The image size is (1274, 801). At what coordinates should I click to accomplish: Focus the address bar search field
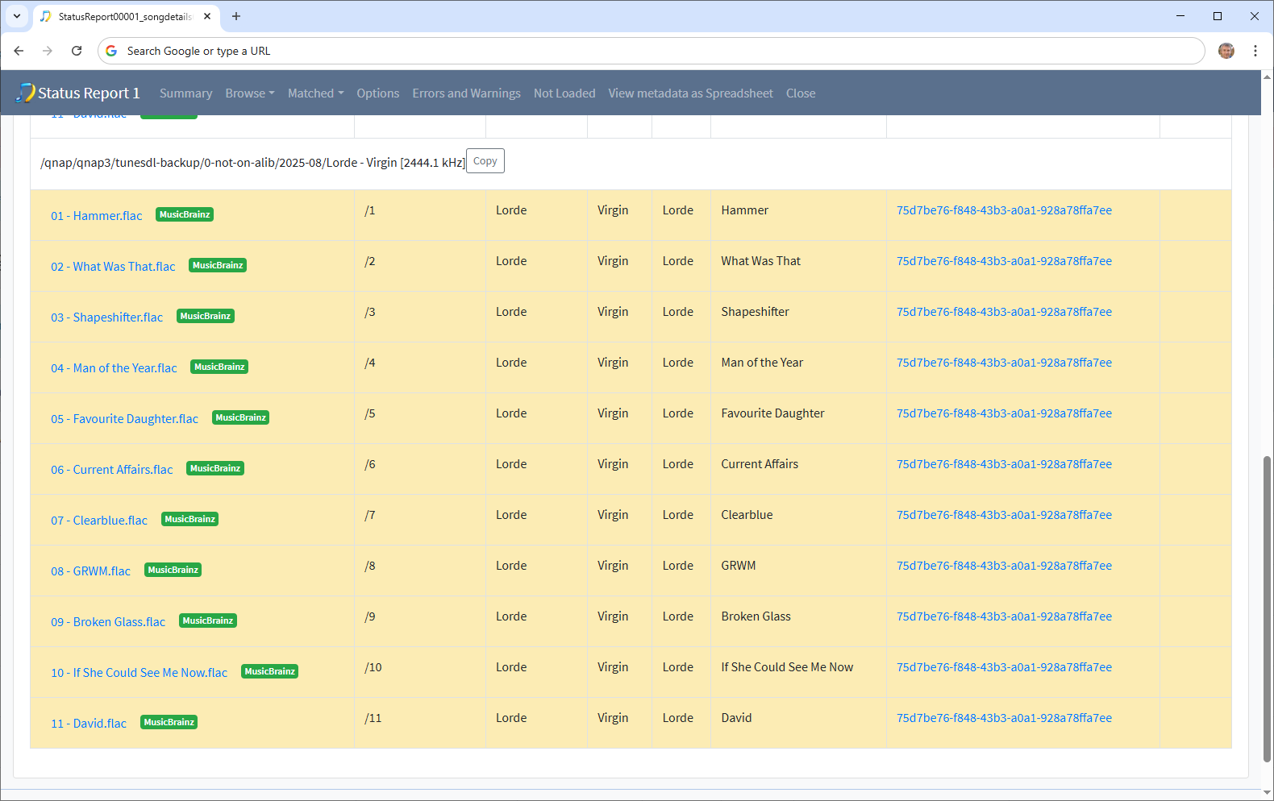645,51
